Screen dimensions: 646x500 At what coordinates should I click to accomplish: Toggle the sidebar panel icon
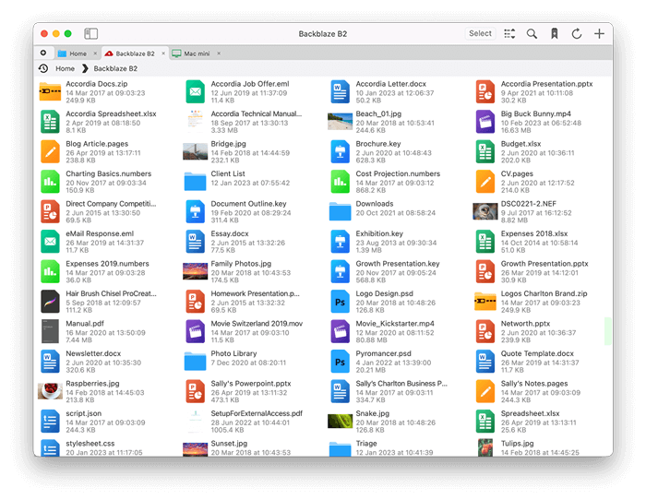90,33
